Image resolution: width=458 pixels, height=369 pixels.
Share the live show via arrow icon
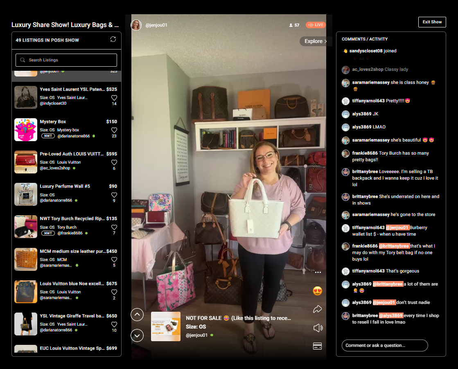317,309
